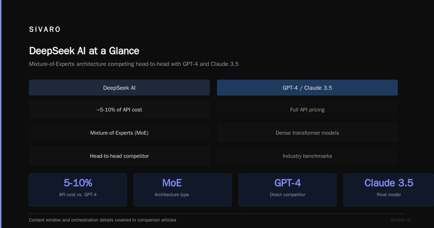Click the large 5-10% stat value
The height and width of the screenshot is (228, 434).
tap(78, 183)
